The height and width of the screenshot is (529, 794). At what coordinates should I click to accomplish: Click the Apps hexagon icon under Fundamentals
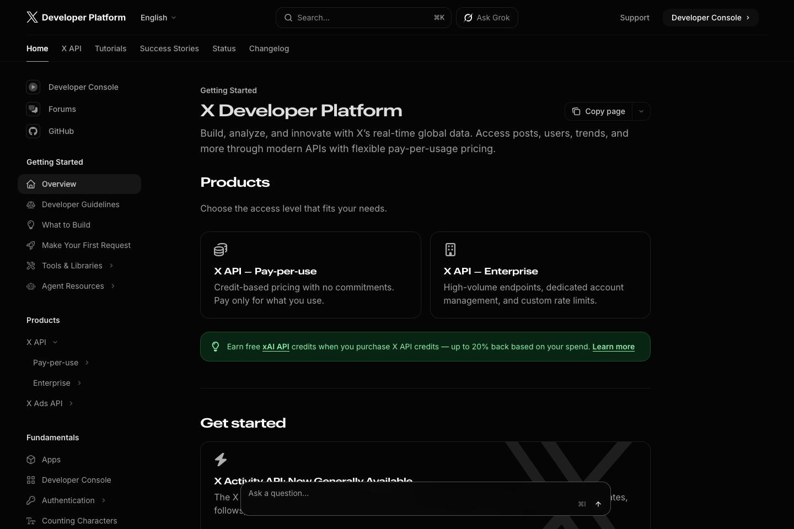click(x=31, y=460)
